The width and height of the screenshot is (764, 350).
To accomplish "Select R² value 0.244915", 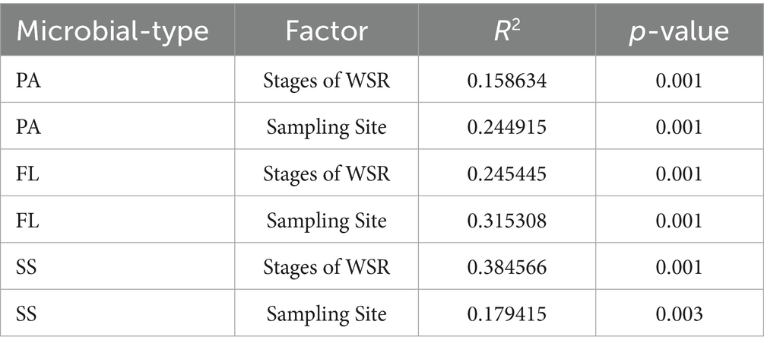I will point(506,127).
